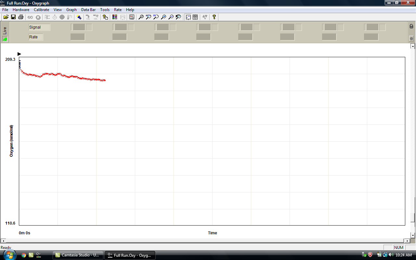Click the black triangle marker above the graph
Image resolution: width=416 pixels, height=260 pixels.
[x=19, y=54]
